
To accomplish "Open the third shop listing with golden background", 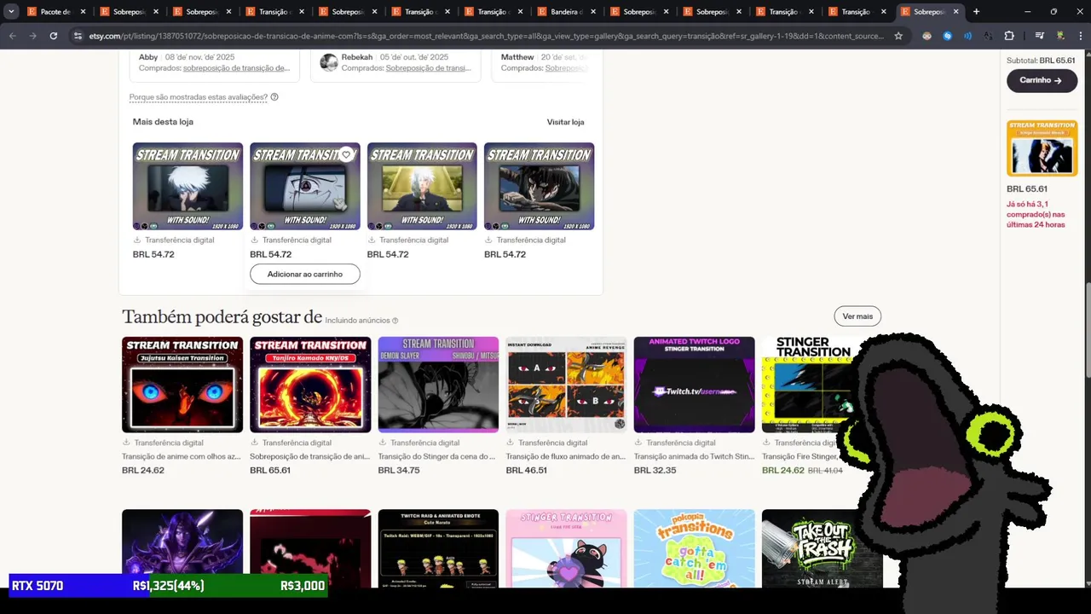I will 422,186.
